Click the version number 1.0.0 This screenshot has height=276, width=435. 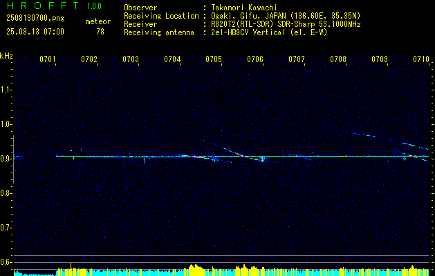[x=94, y=6]
